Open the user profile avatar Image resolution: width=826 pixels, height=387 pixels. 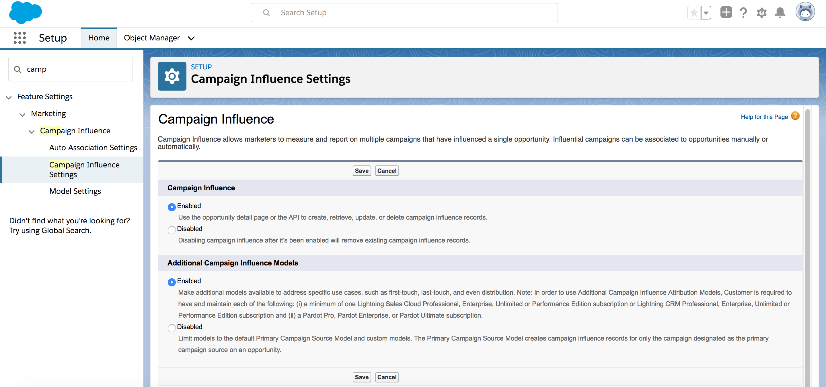(805, 12)
